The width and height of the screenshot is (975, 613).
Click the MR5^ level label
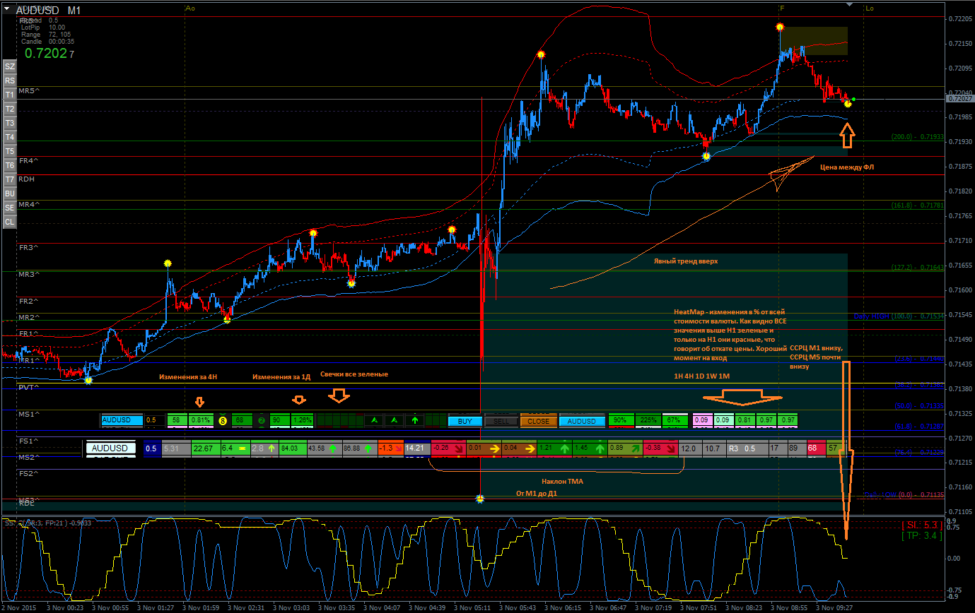(x=29, y=91)
